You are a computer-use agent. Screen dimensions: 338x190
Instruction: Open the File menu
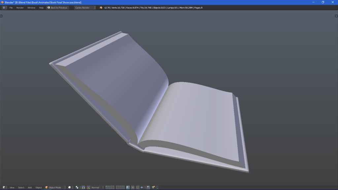tap(11, 8)
